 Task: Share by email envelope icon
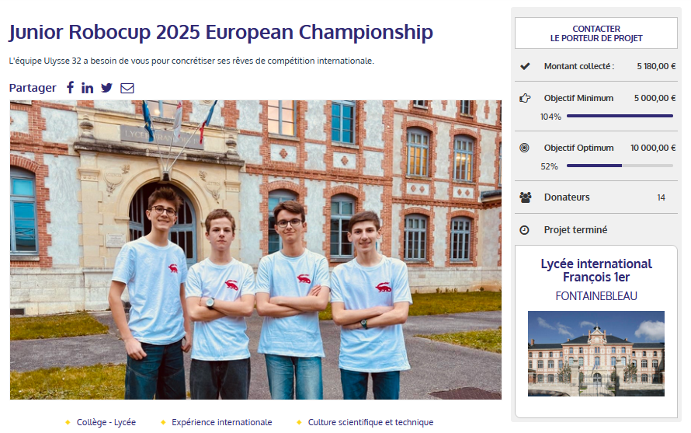pos(127,88)
